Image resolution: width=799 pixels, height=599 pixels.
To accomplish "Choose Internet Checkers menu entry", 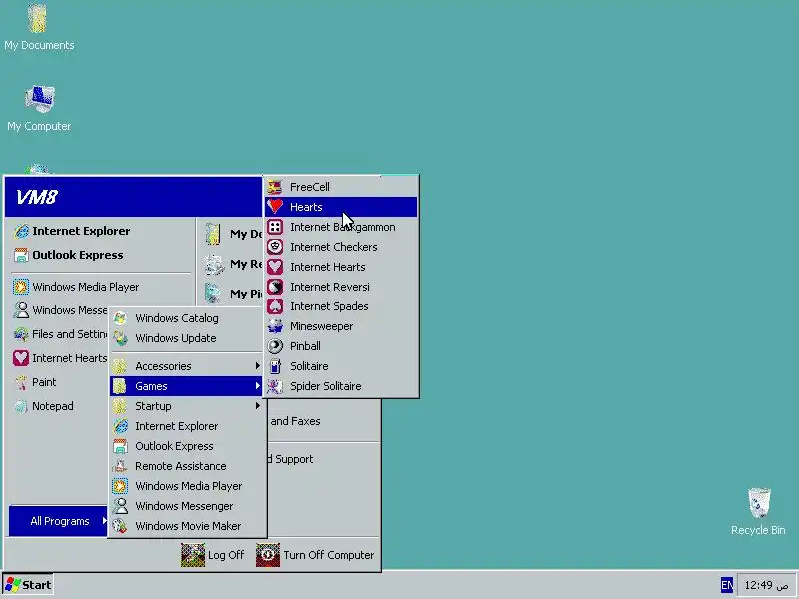I will [342, 247].
